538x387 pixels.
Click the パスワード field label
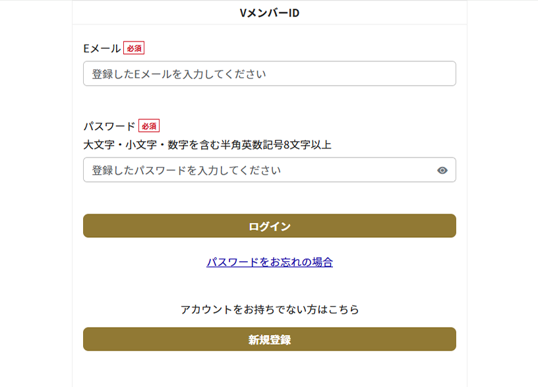click(109, 126)
